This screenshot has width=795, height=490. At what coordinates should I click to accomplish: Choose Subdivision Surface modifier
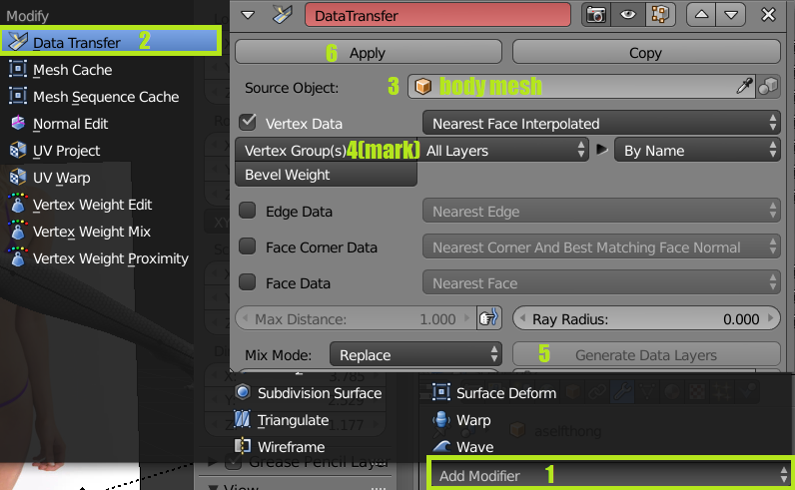pos(320,393)
